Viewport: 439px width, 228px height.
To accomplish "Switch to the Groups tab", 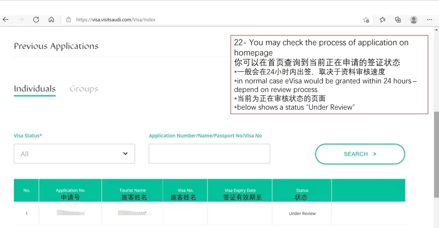I will pos(84,89).
